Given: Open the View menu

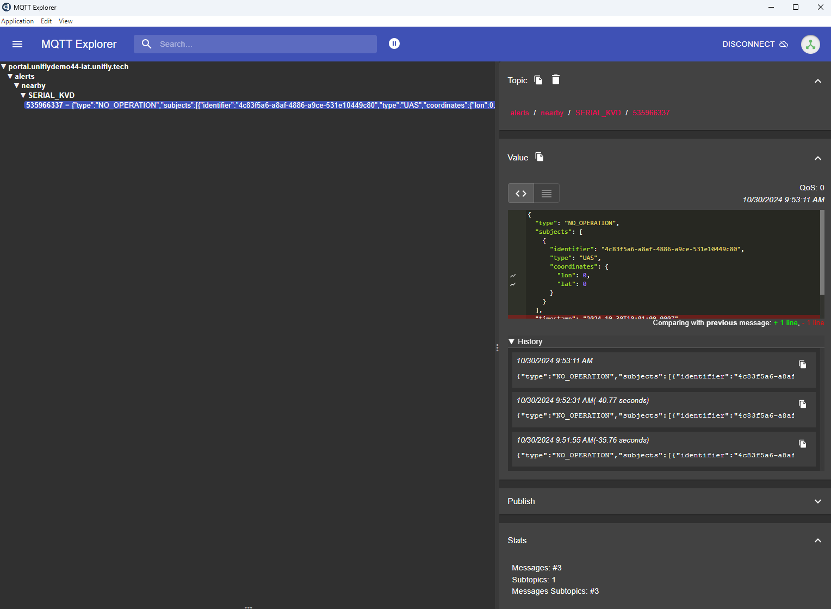Looking at the screenshot, I should coord(65,21).
